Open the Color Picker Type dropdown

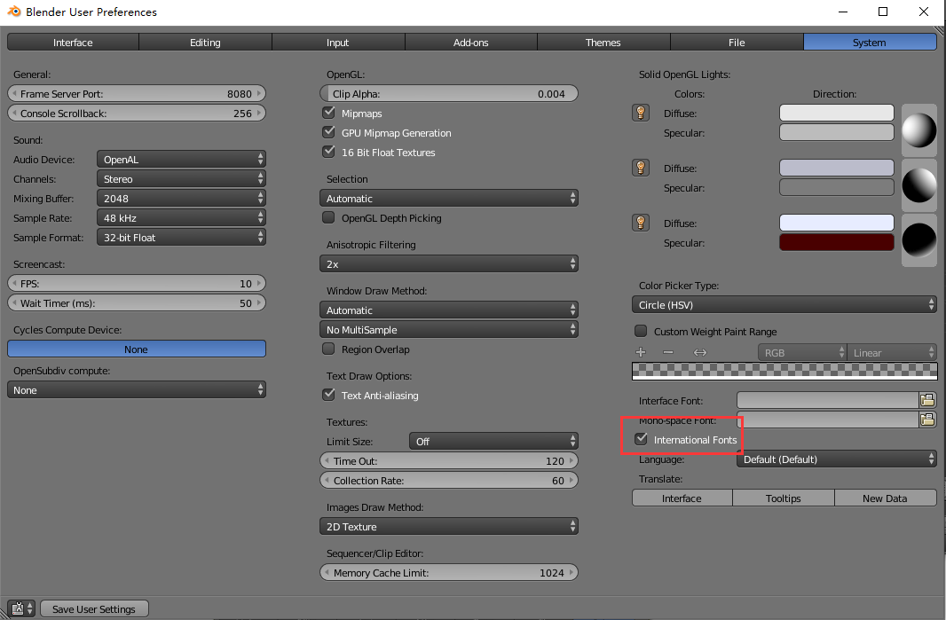pyautogui.click(x=784, y=304)
